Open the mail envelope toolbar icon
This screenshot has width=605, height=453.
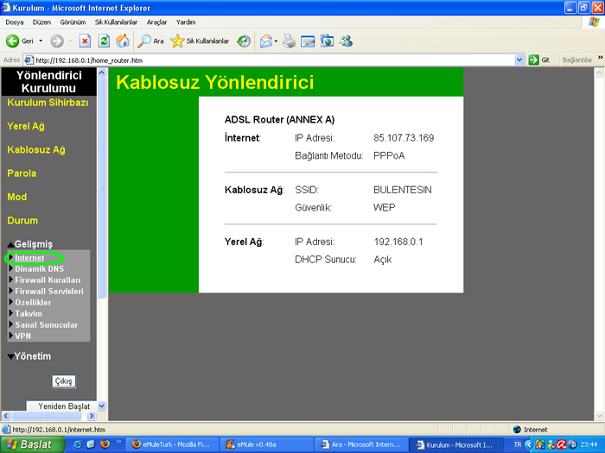pos(266,41)
